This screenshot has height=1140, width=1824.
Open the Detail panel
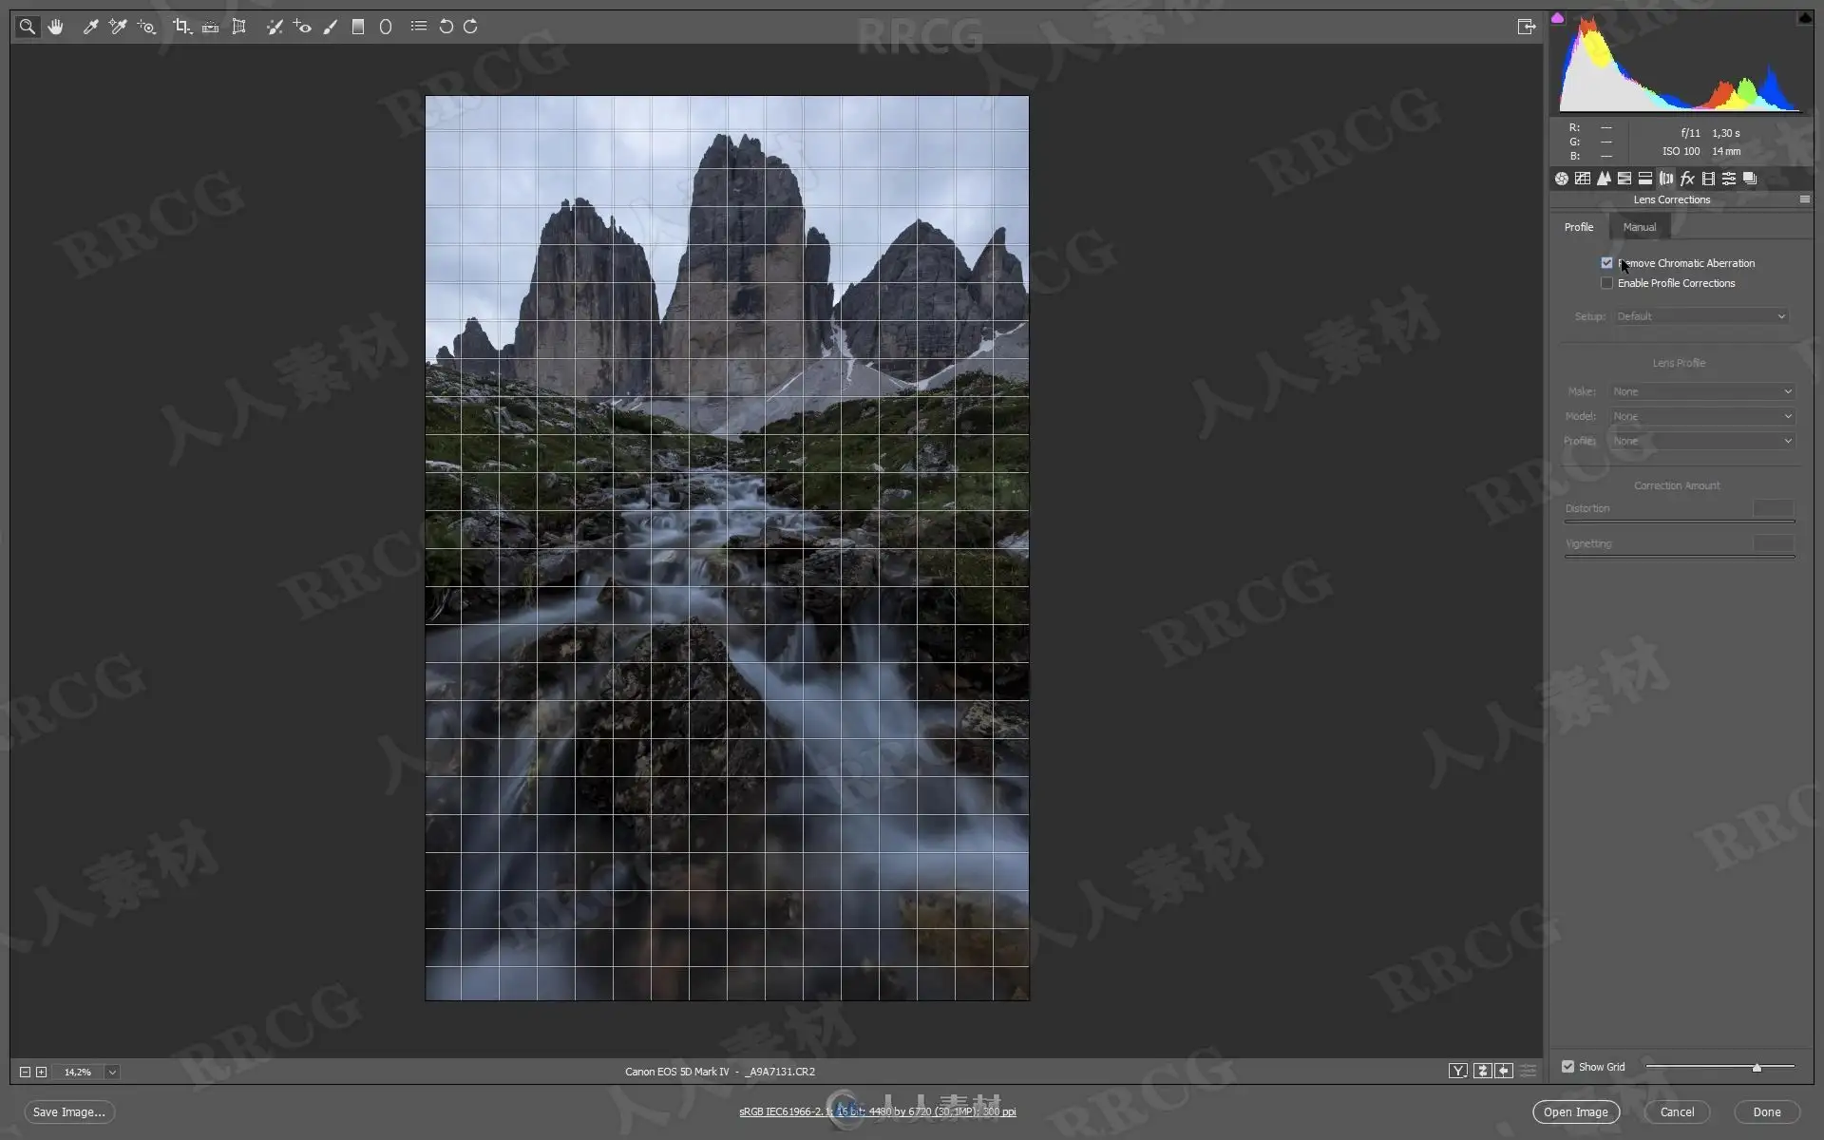[x=1604, y=179]
